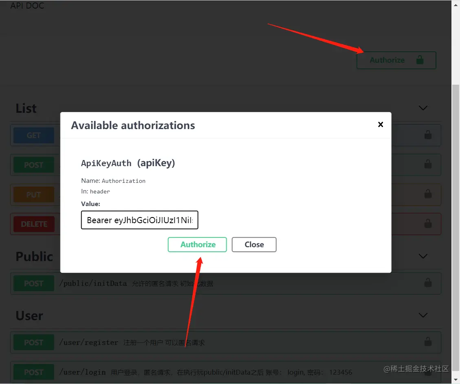Close the authorizations dialog with Close button

(x=254, y=244)
